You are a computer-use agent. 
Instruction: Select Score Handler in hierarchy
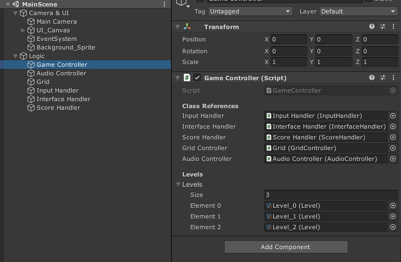point(58,108)
